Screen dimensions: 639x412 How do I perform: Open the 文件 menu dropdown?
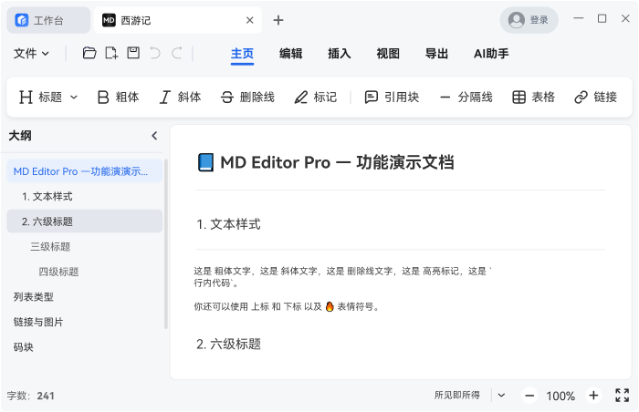[x=31, y=54]
